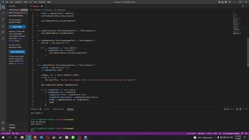This screenshot has width=249, height=140.
Task: Open the Testing flask view
Action: point(3,38)
